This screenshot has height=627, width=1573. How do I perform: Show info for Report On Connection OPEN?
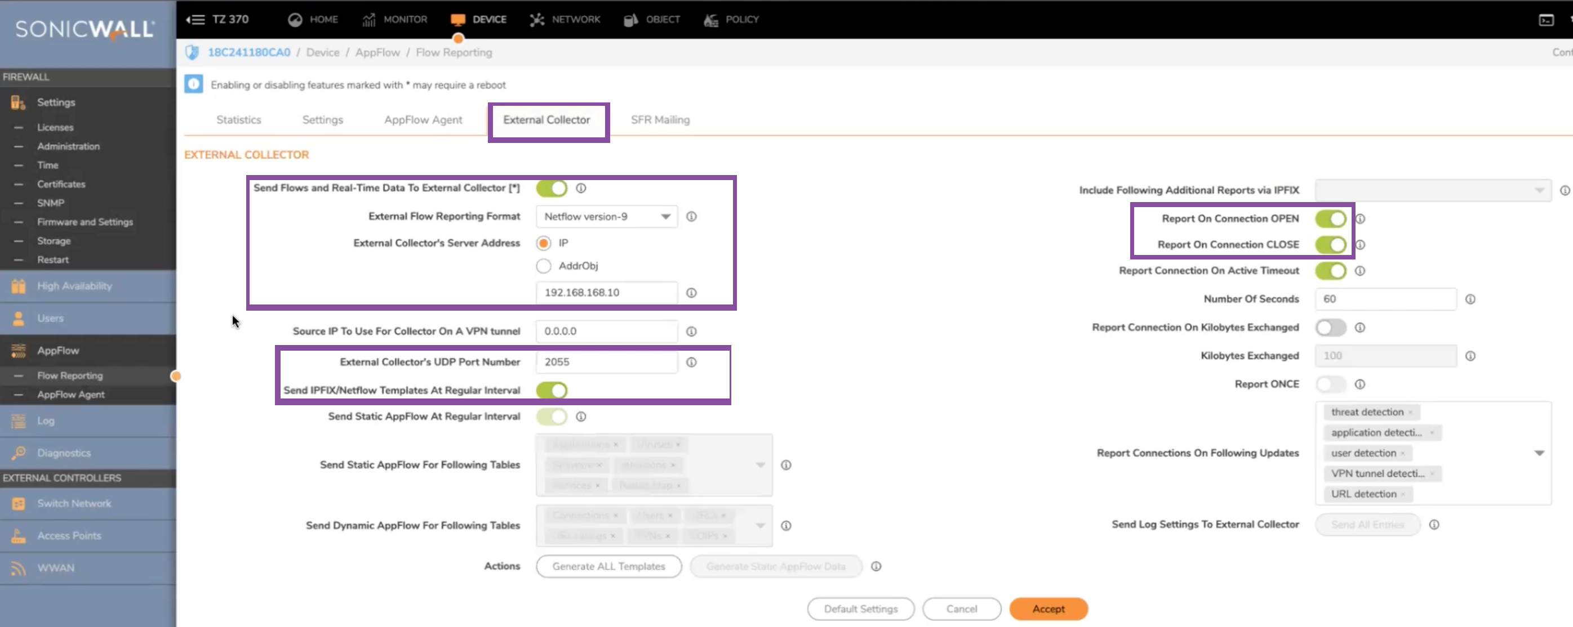[1360, 219]
